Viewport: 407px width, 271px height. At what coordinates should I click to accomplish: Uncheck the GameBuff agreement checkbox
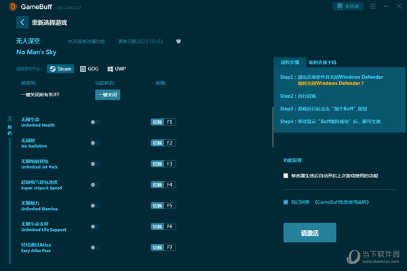286,202
